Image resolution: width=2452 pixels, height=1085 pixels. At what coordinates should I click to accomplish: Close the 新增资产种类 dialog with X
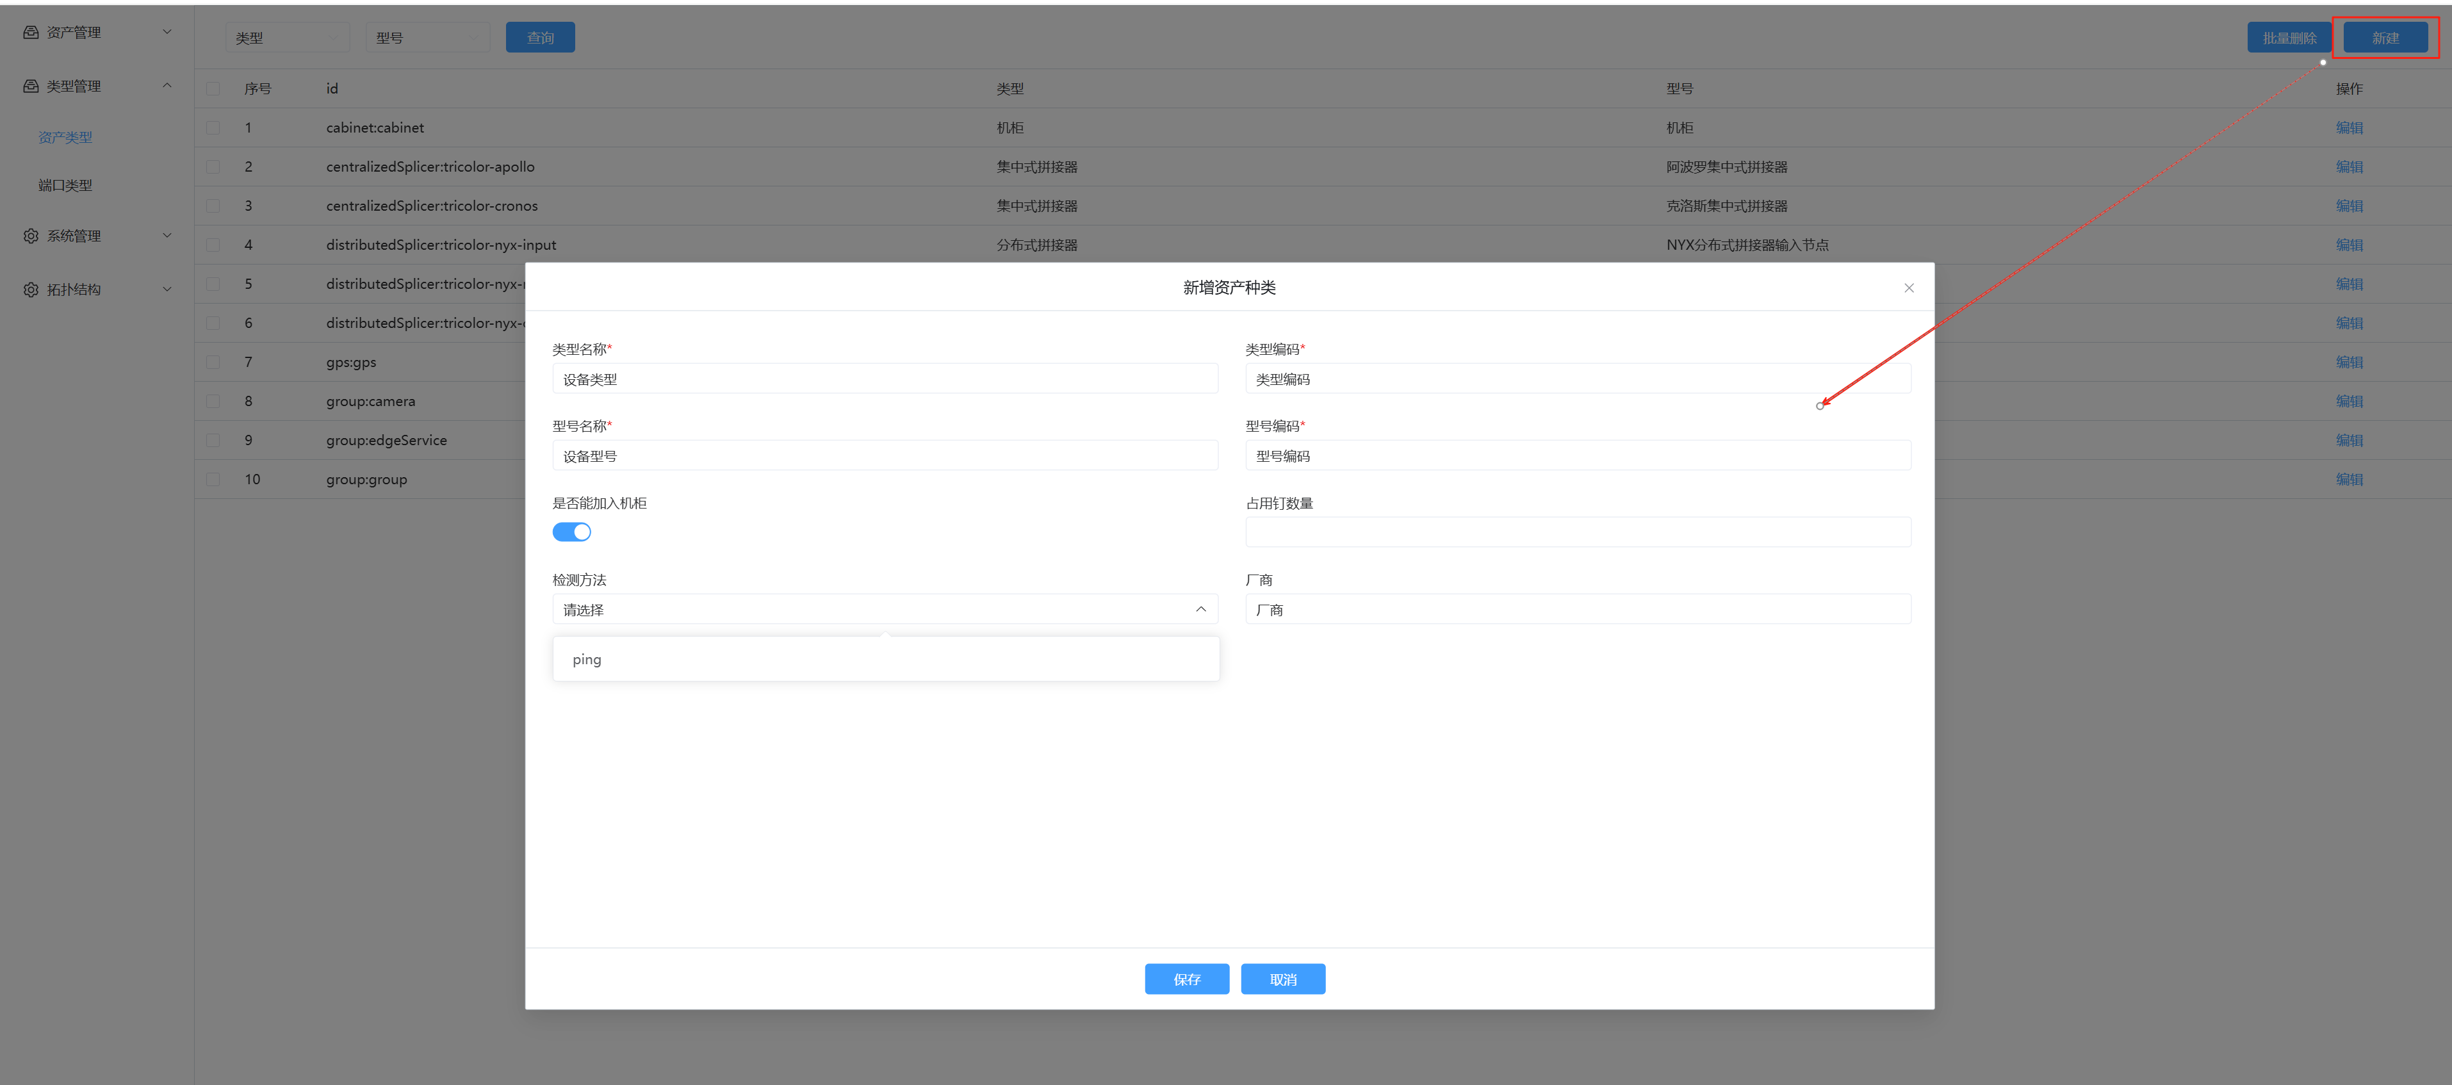point(1908,288)
